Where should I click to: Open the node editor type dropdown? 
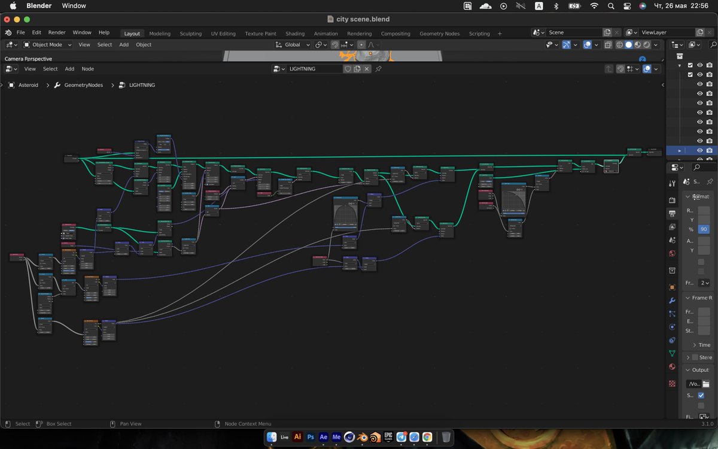[11, 69]
